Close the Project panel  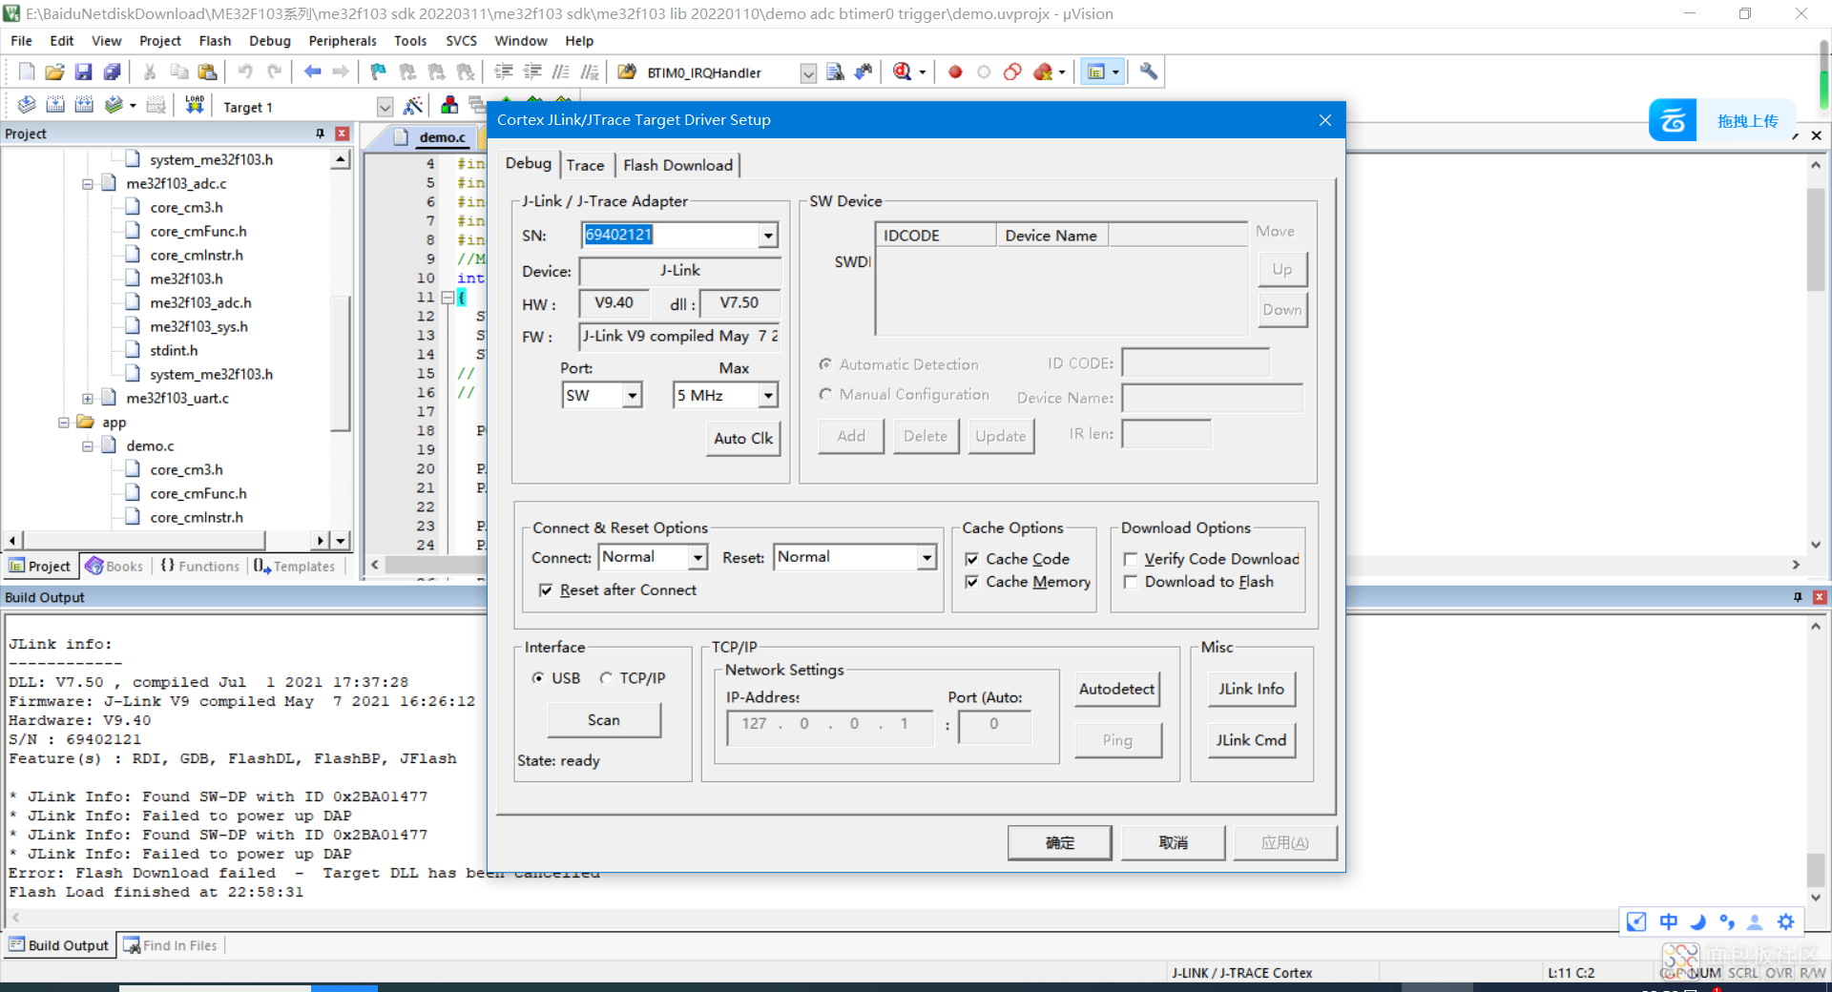(x=343, y=134)
